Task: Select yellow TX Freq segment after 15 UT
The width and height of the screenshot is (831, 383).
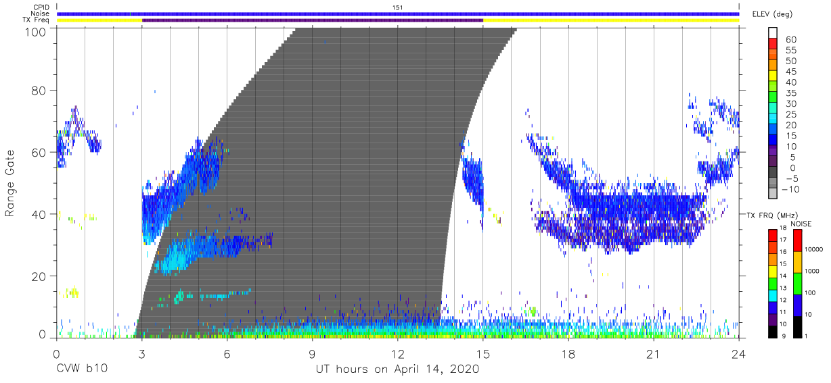Action: (611, 20)
